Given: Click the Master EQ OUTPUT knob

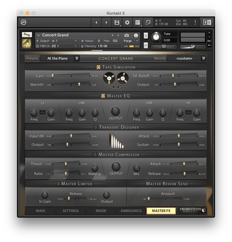Looking at the screenshot, I should pos(116,111).
